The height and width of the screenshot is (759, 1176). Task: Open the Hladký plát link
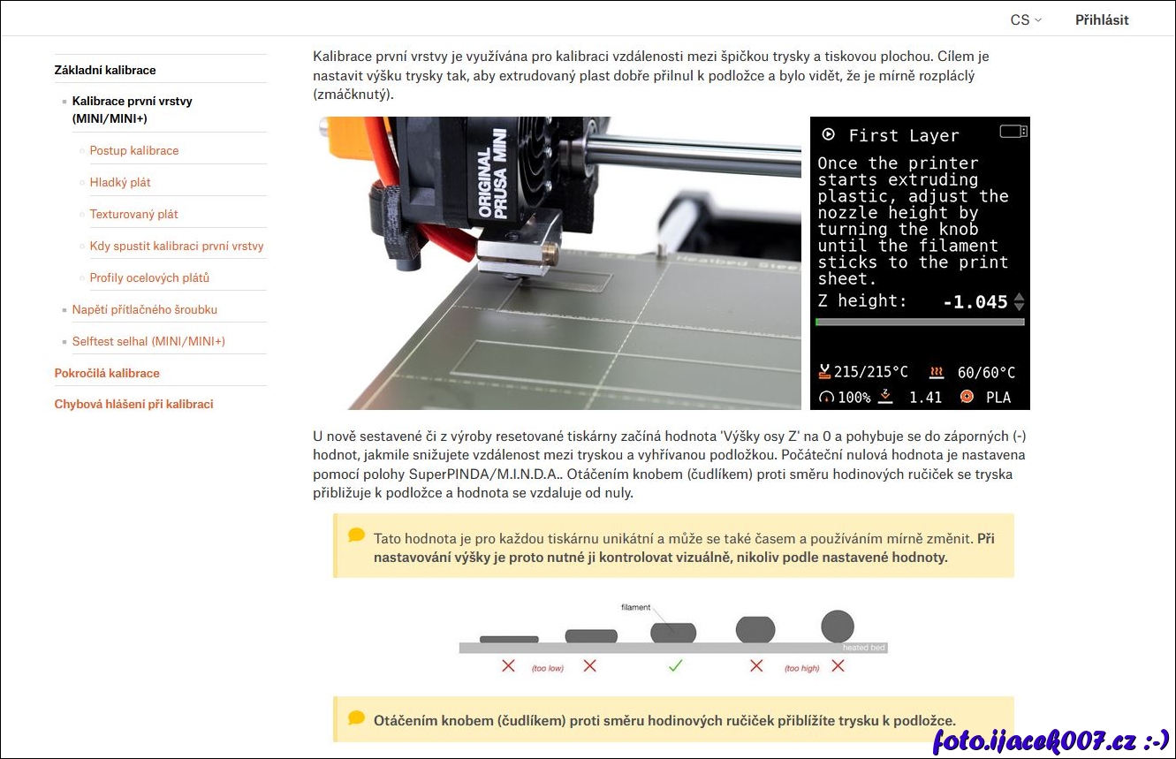[120, 182]
